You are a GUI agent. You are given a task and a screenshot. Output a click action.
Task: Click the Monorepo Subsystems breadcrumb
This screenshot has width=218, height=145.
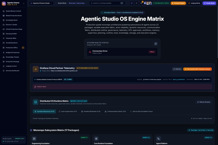tap(77, 3)
